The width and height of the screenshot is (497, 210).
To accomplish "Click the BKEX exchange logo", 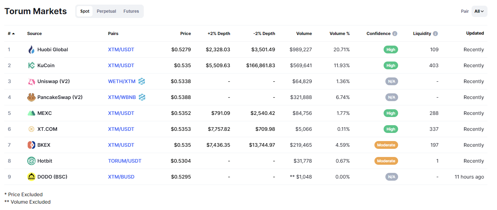I will 31,145.
